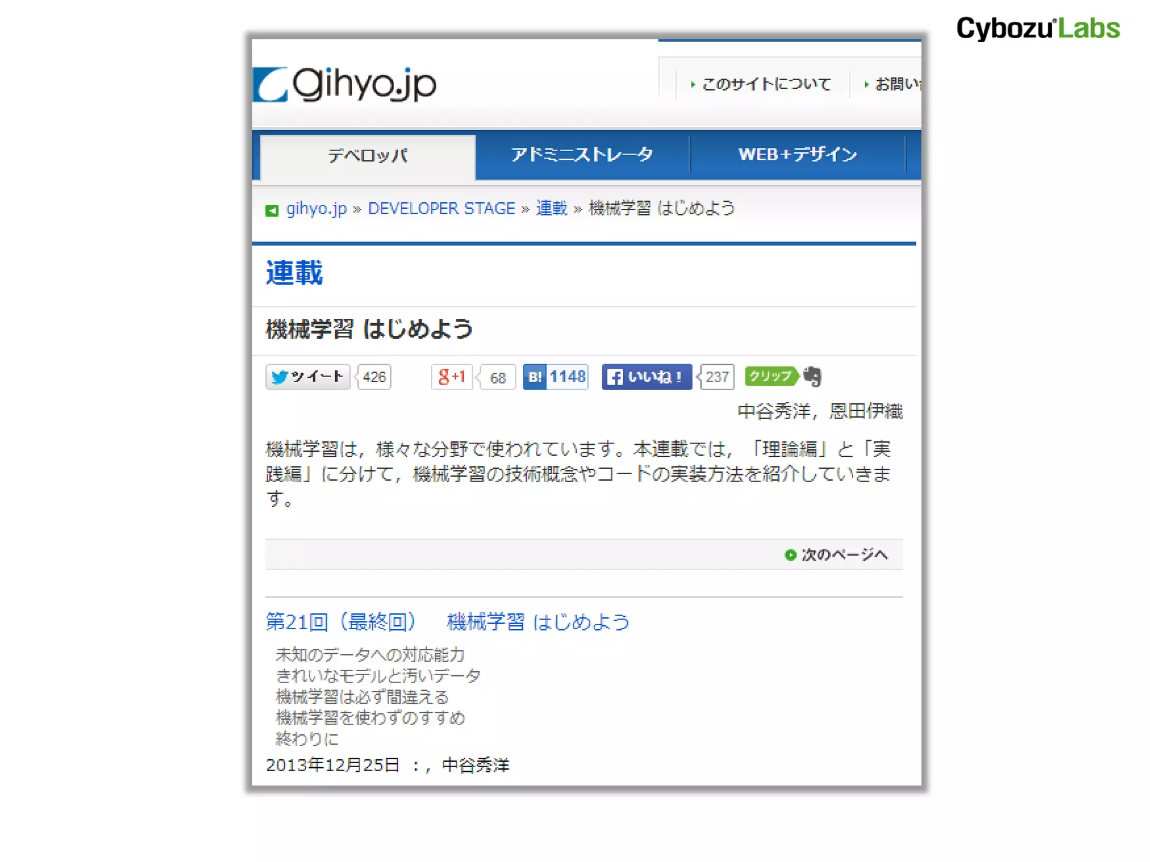Image resolution: width=1150 pixels, height=862 pixels.
Task: Click the Evernote elephant icon
Action: [x=812, y=377]
